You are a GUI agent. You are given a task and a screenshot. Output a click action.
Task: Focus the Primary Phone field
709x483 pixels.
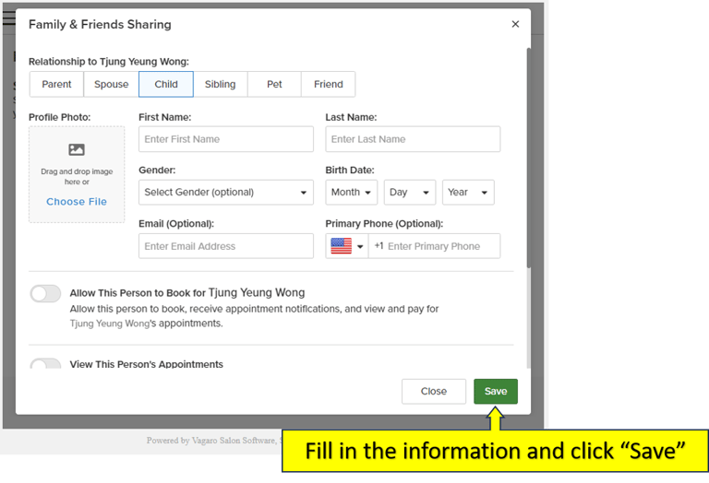435,246
